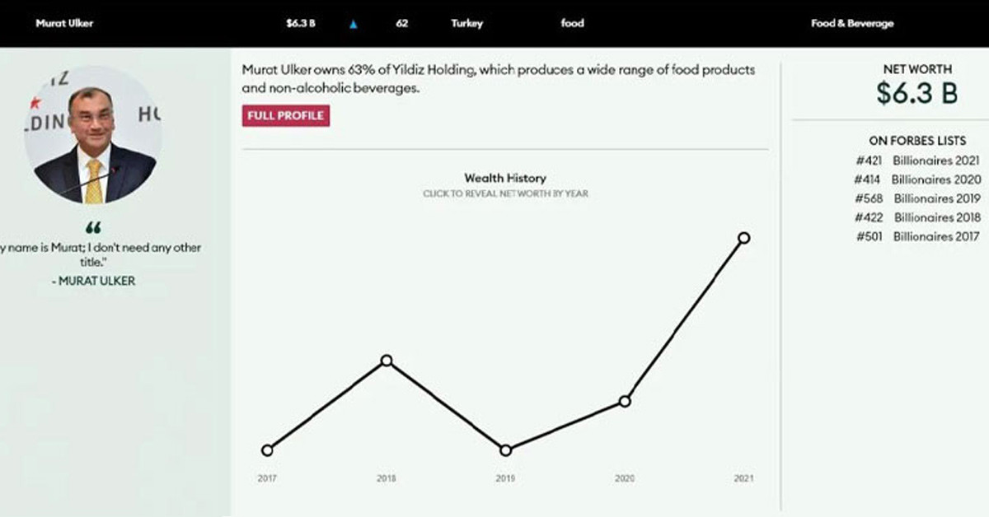
Task: Reveal net worth at 2018 data point
Action: [387, 361]
